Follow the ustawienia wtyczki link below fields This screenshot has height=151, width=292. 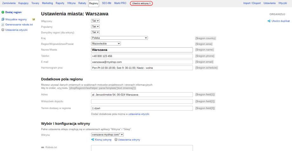(139, 114)
